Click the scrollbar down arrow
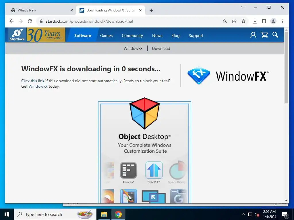This screenshot has height=220, width=294. coord(286,201)
